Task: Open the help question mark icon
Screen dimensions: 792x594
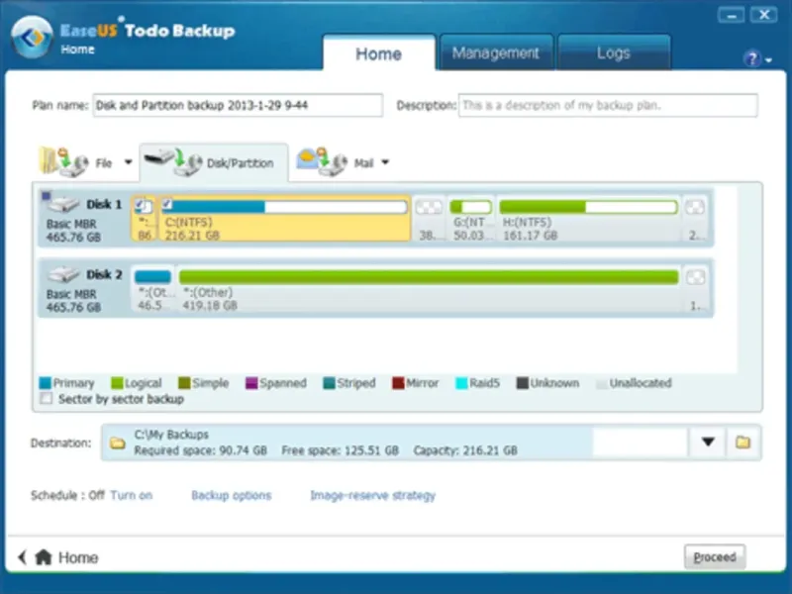Action: tap(751, 59)
